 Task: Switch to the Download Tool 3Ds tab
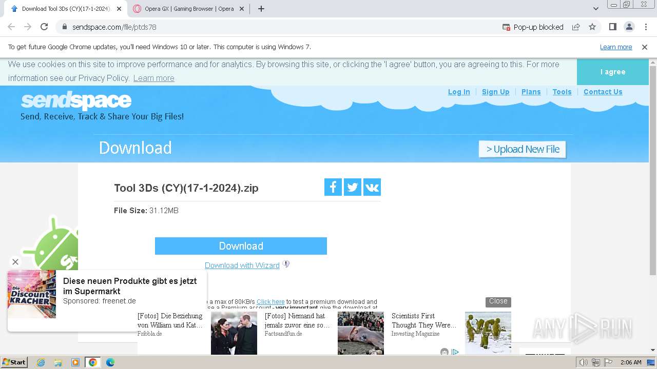pyautogui.click(x=66, y=9)
